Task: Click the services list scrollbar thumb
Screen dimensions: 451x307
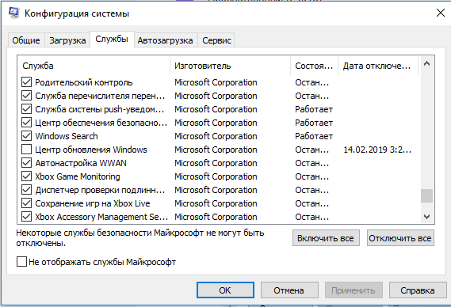Action: (x=427, y=195)
